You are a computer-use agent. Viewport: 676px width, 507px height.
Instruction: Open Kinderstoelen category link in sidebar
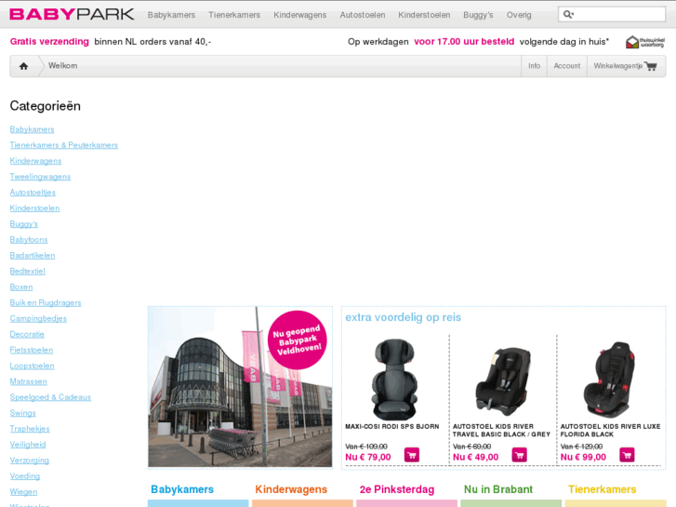pyautogui.click(x=34, y=208)
